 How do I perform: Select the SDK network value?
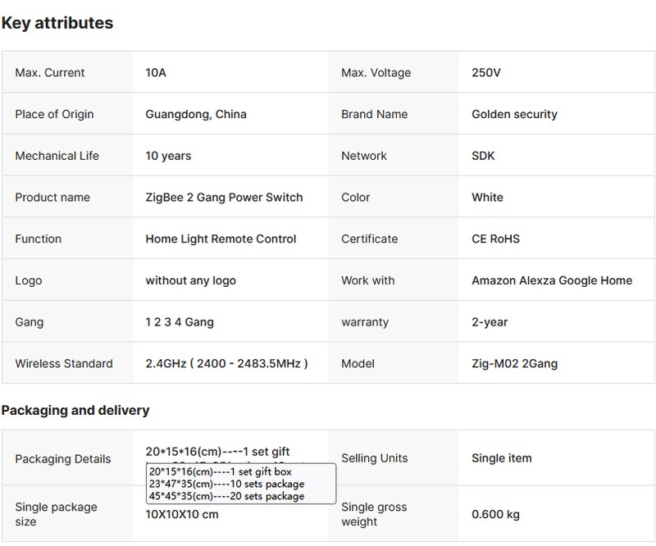(x=484, y=156)
